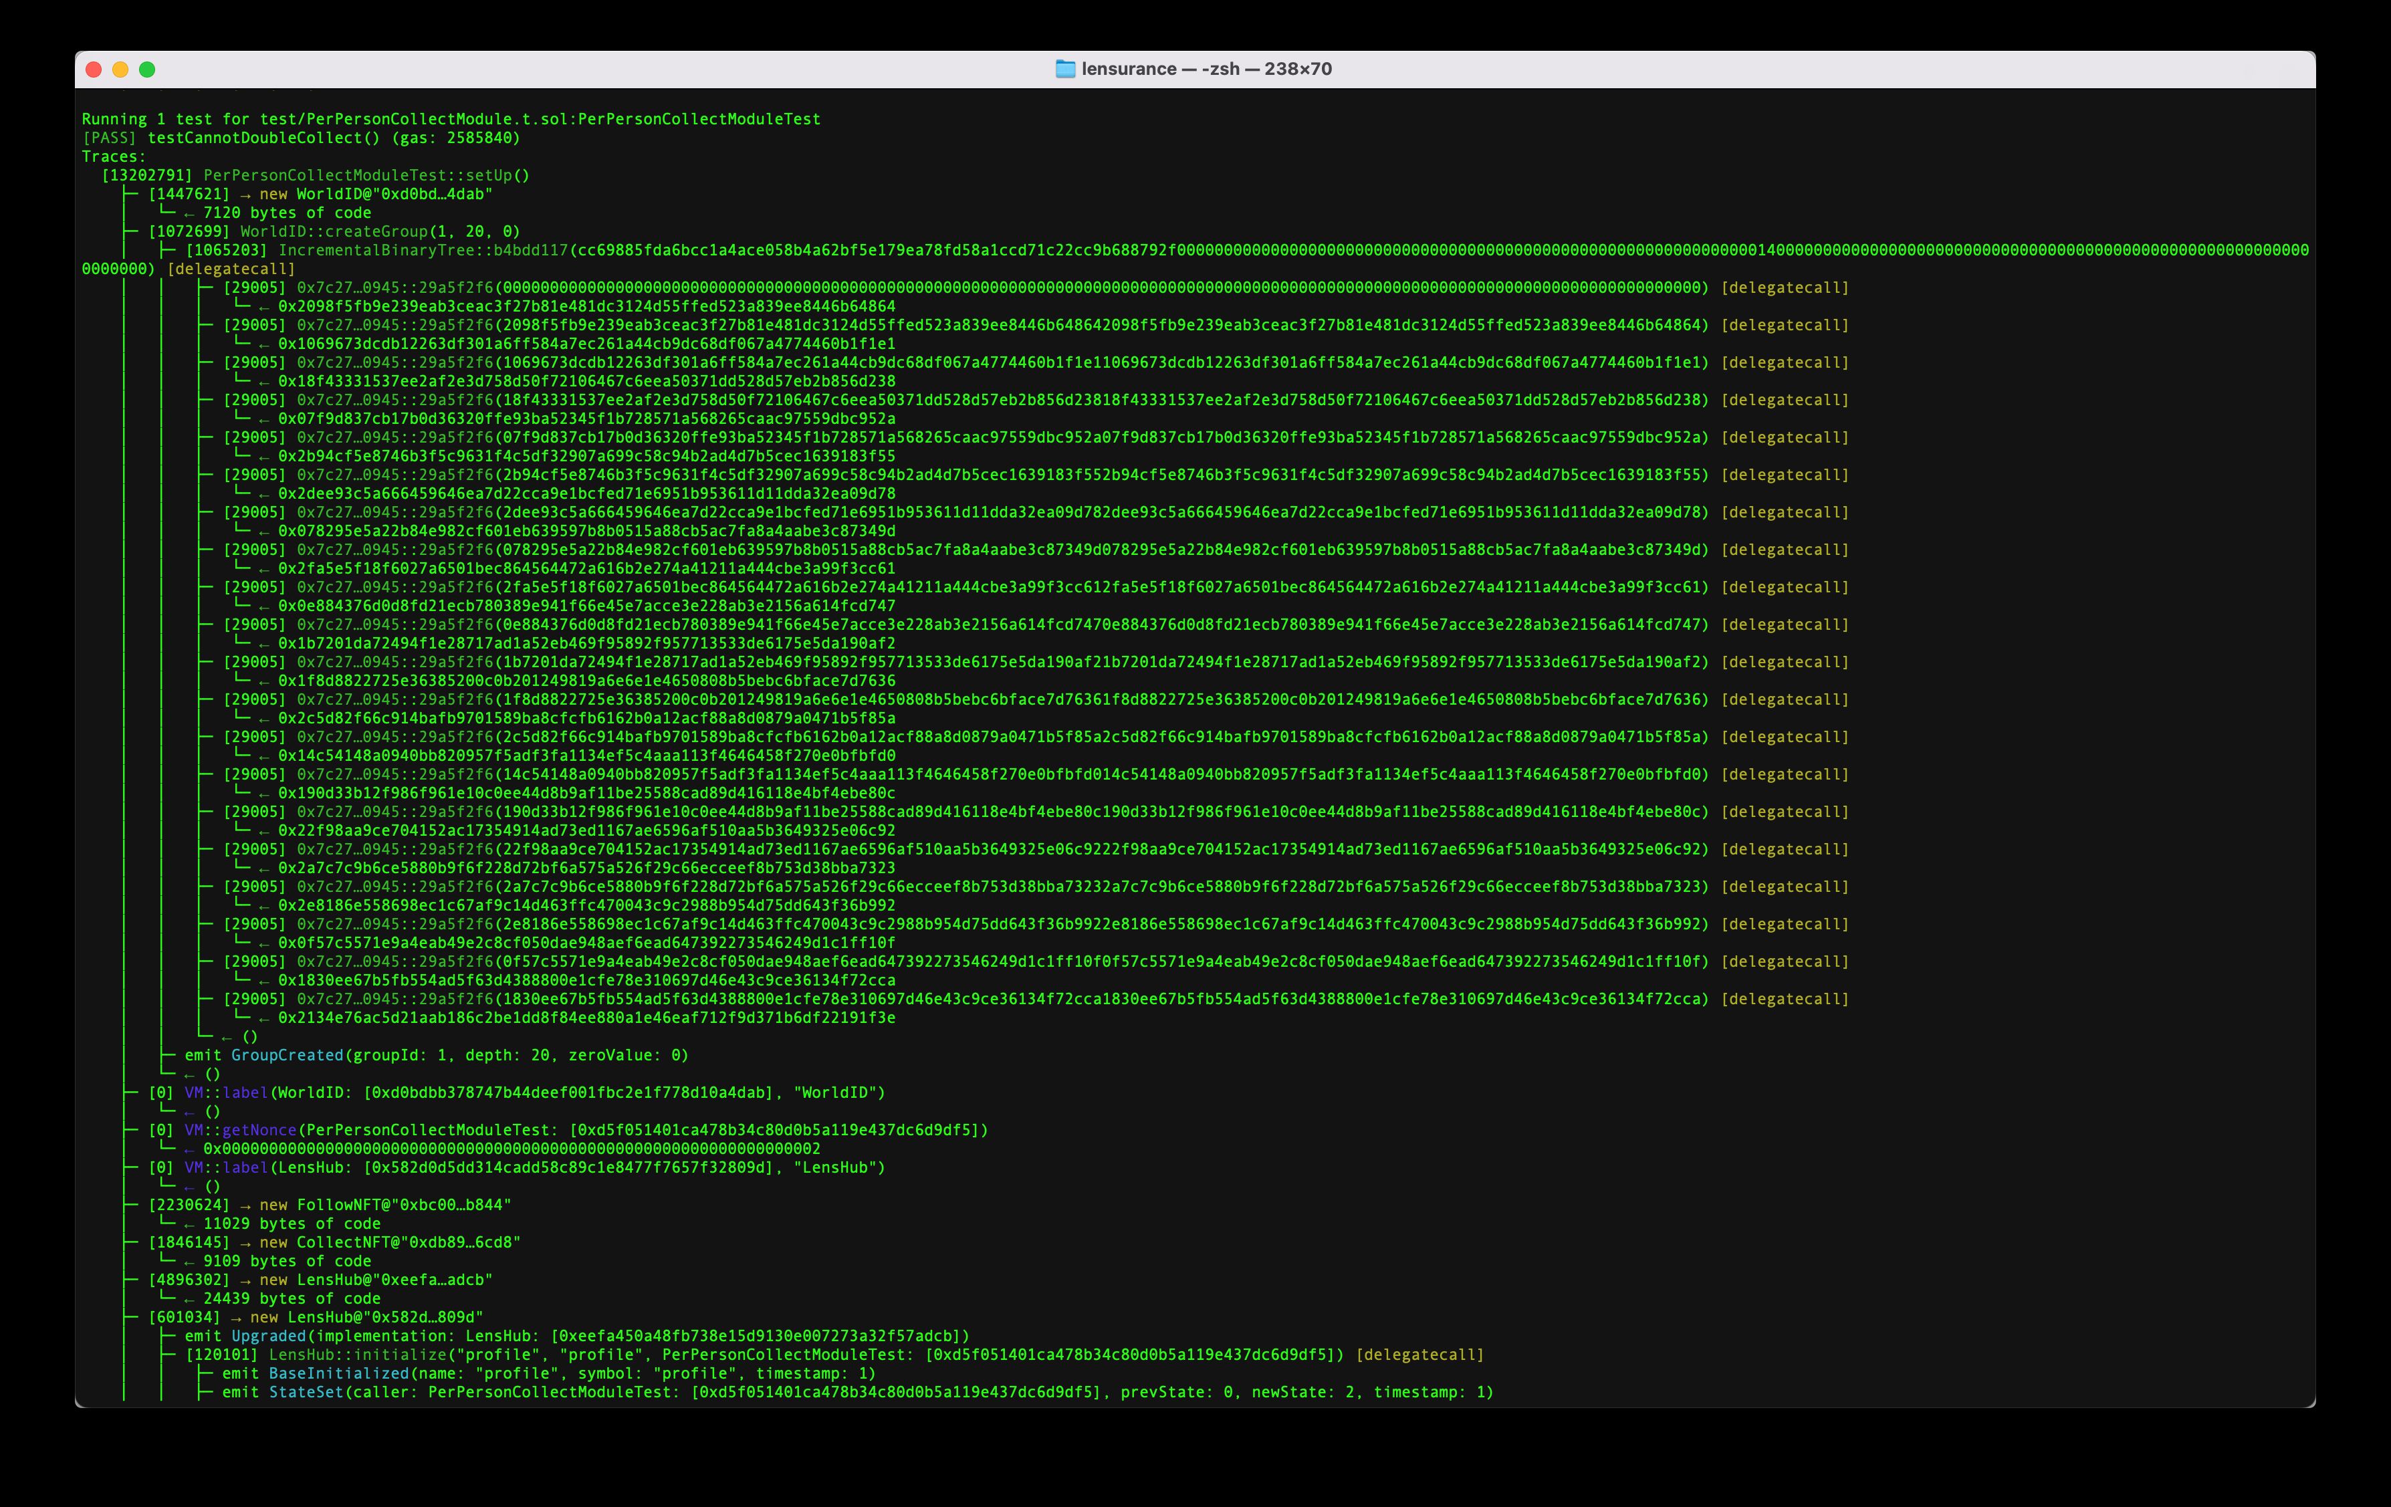Image resolution: width=2391 pixels, height=1507 pixels.
Task: Click return value "0x1830ee67b5fb554ad5f63d4388800e1c…"
Action: tap(587, 981)
